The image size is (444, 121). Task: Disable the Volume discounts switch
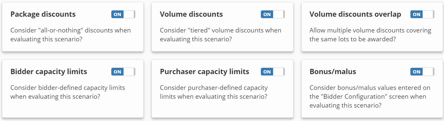point(273,14)
